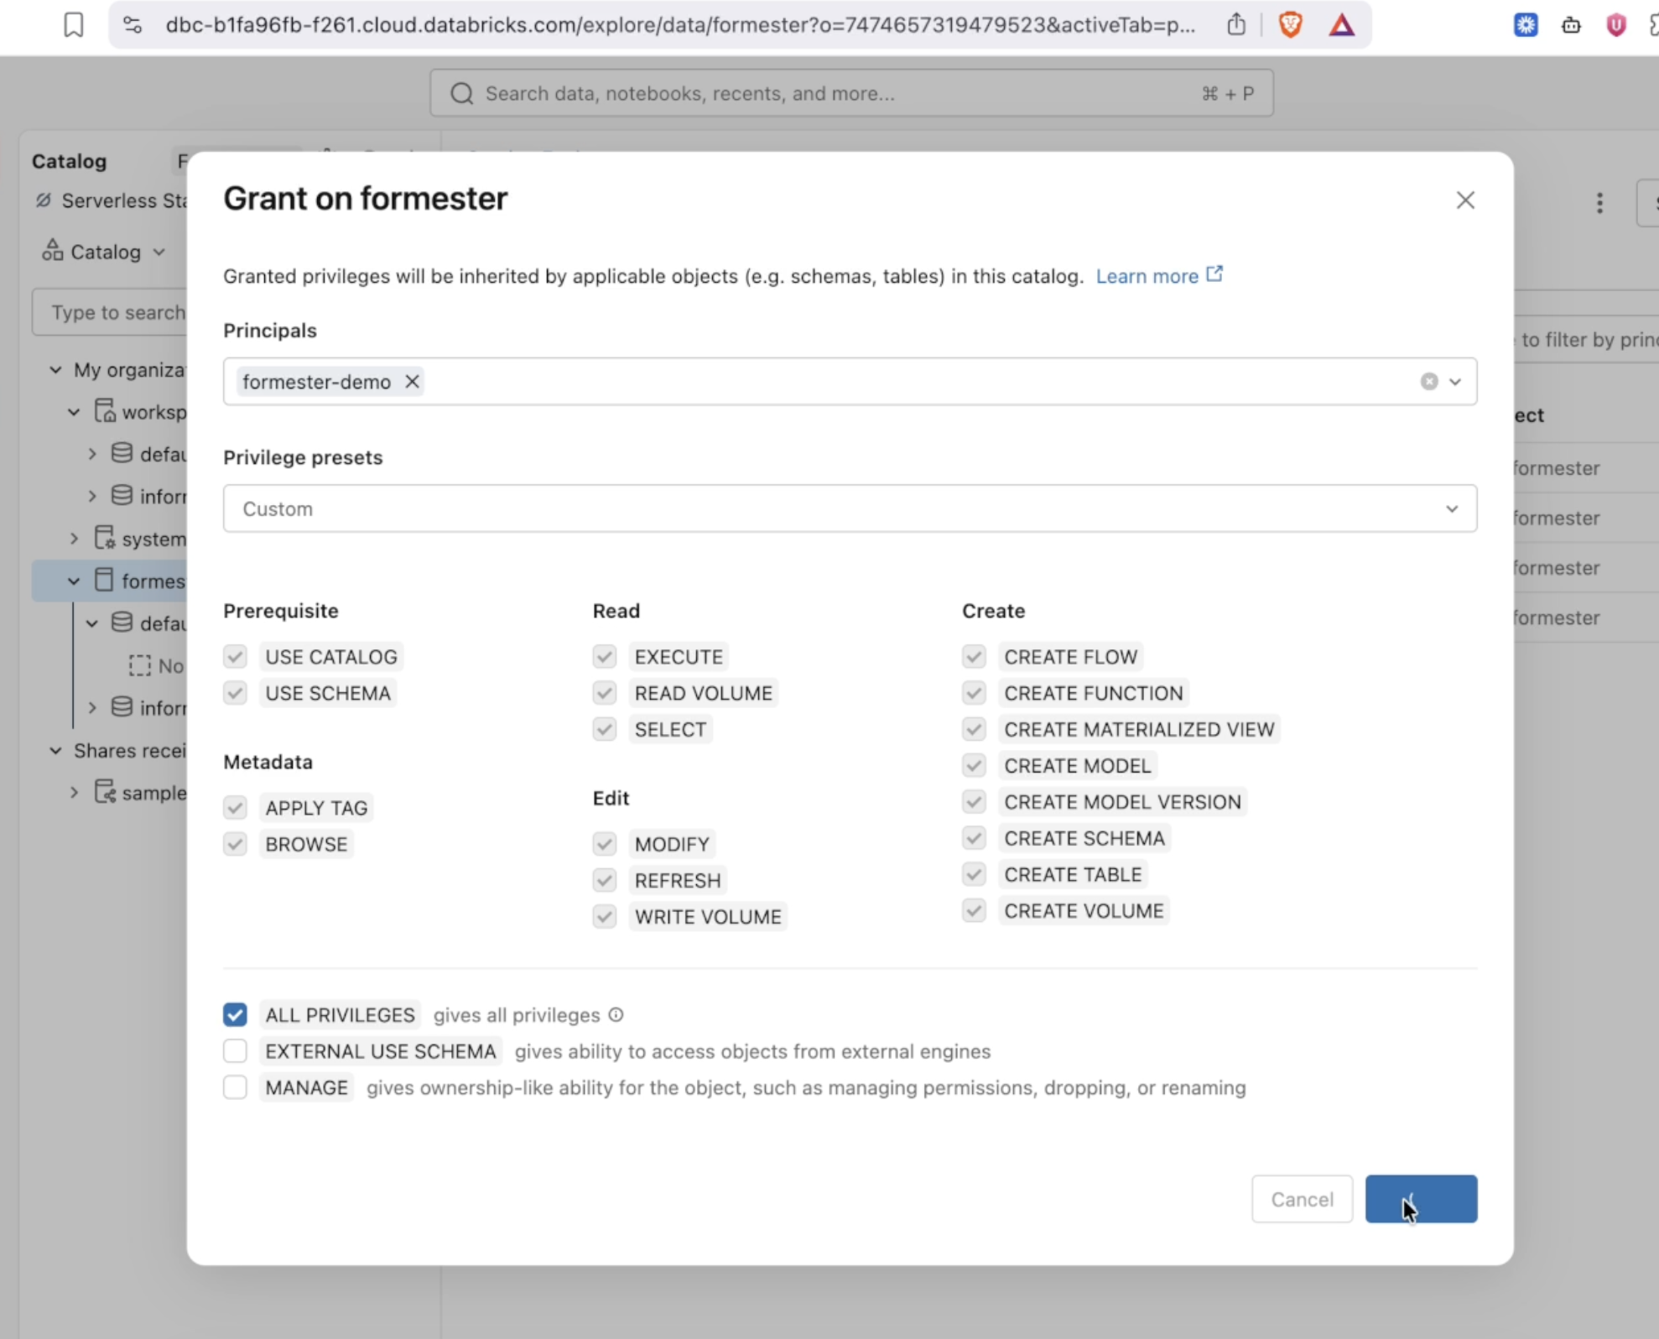Click the Catalog hierarchy icon
Viewport: 1659px width, 1339px height.
pos(52,250)
